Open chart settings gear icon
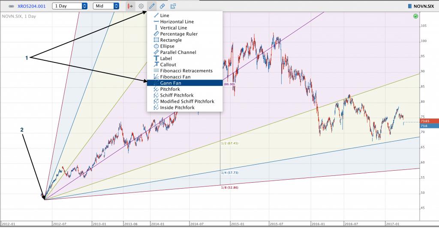The height and width of the screenshot is (228, 439). click(141, 6)
